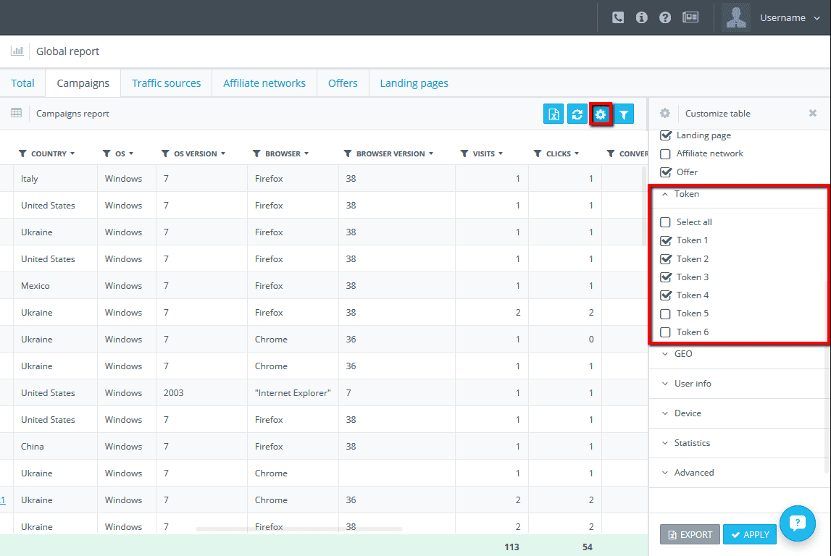Check the Affiliate network checkbox
The image size is (831, 556).
tap(665, 153)
